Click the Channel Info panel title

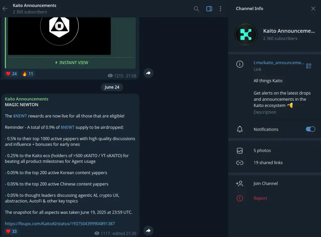pyautogui.click(x=249, y=8)
